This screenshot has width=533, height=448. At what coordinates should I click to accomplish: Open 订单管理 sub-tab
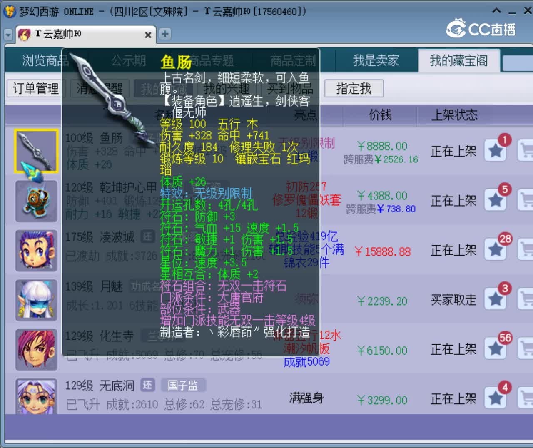point(36,89)
